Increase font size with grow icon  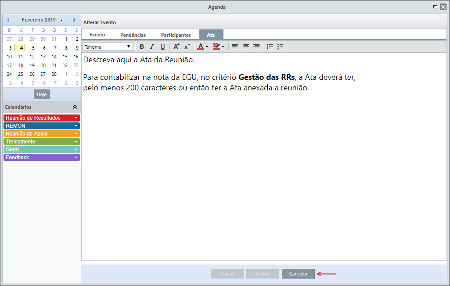point(176,47)
